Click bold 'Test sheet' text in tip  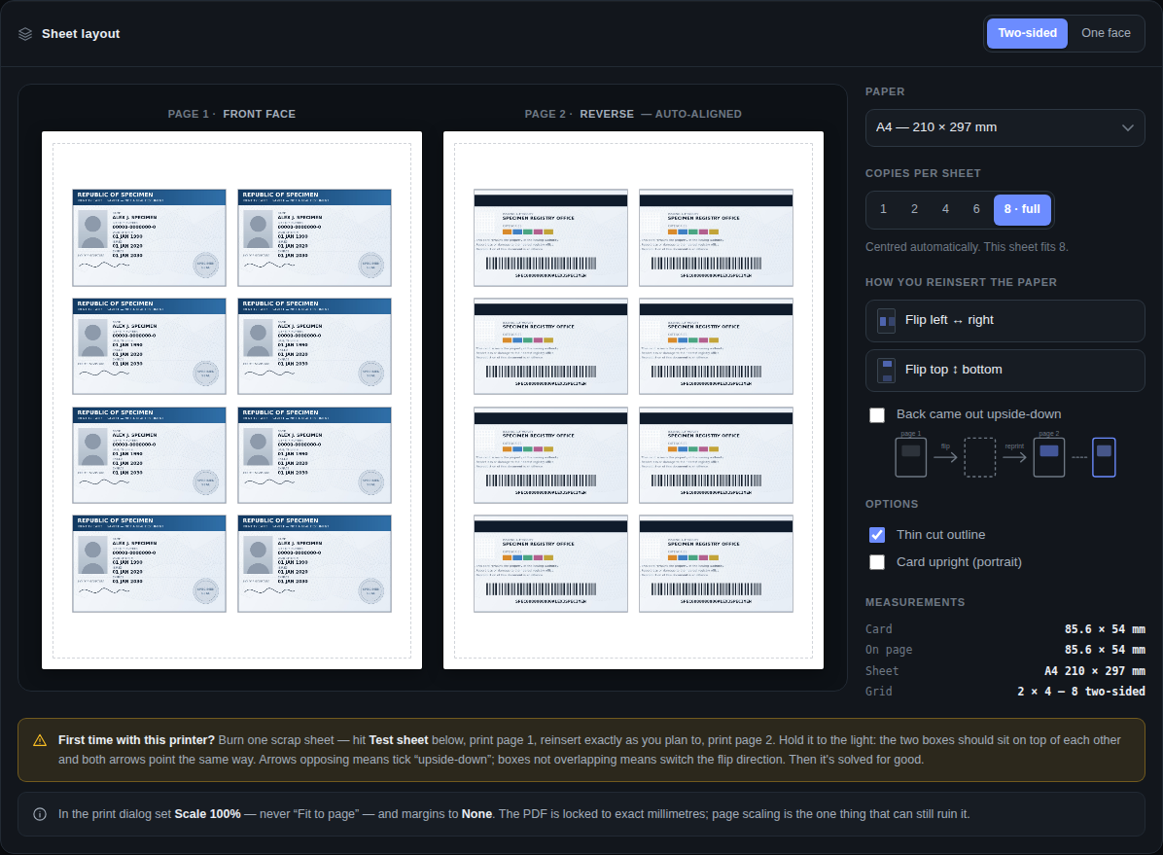(399, 740)
